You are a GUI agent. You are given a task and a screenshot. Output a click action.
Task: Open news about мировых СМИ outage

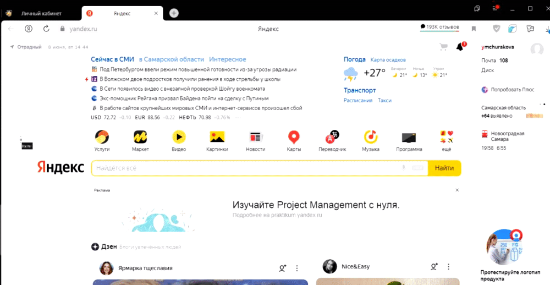201,108
